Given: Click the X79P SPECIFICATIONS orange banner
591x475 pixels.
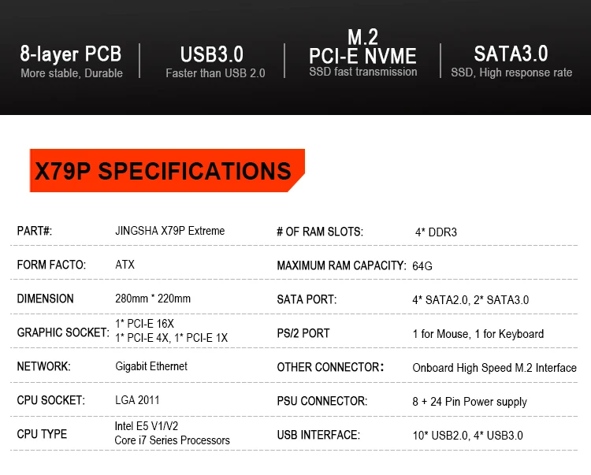Looking at the screenshot, I should (x=167, y=171).
